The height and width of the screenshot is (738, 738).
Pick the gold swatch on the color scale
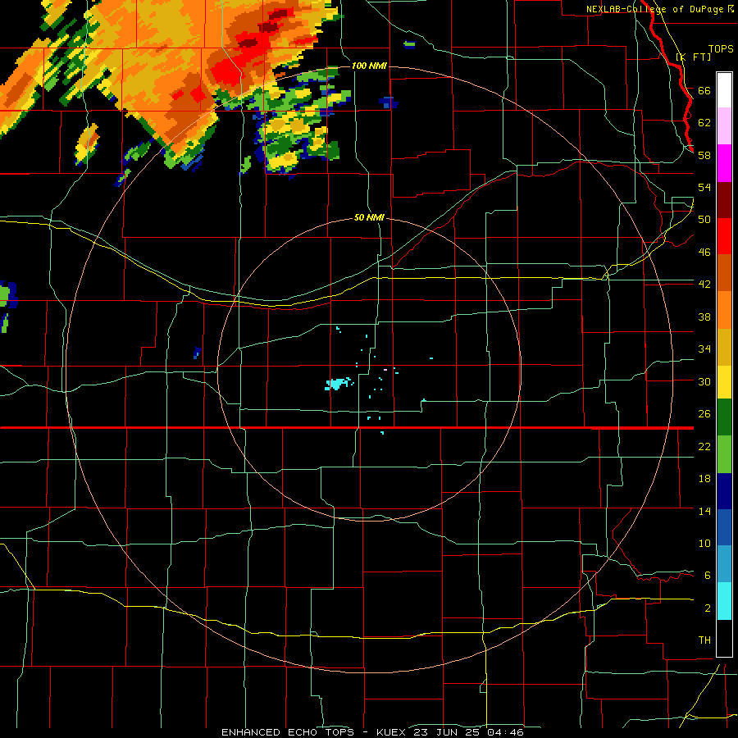point(724,347)
